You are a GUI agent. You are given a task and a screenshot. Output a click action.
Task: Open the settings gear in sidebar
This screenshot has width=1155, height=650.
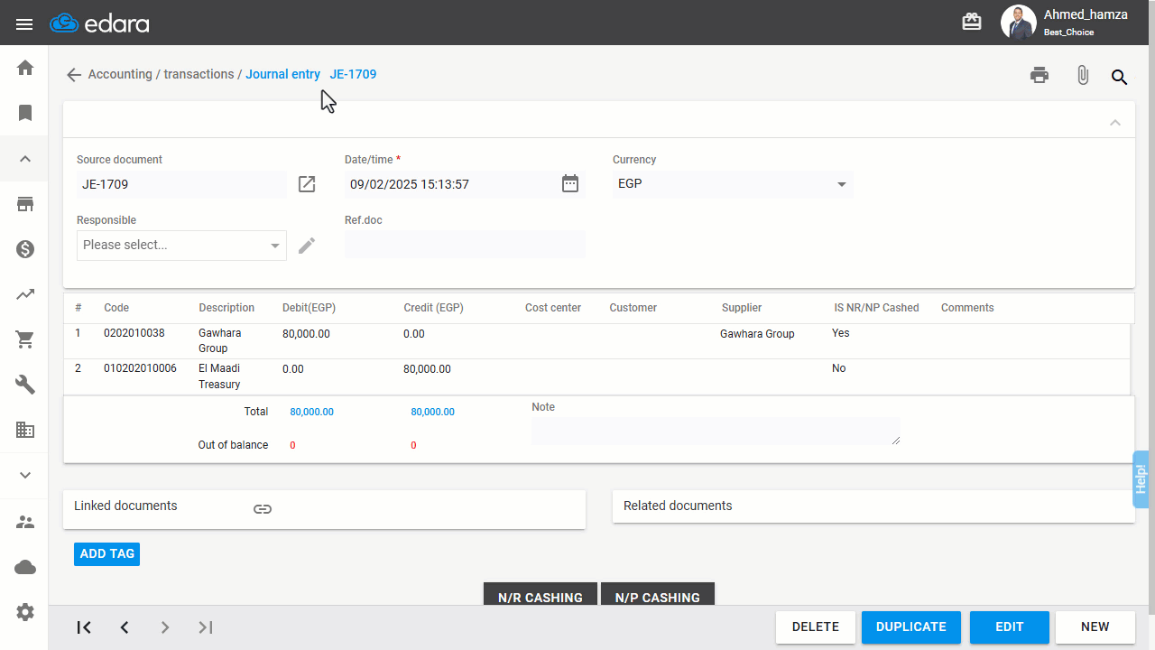coord(25,612)
